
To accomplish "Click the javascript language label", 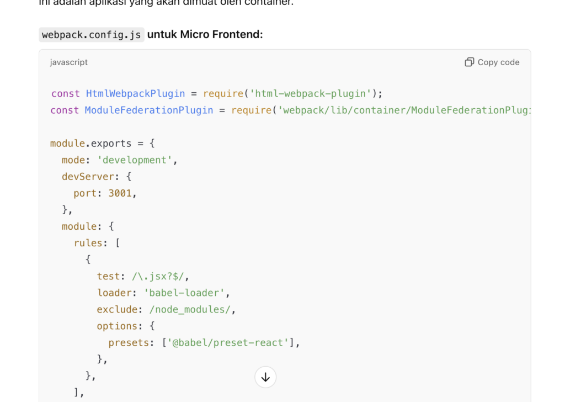I will pos(68,62).
